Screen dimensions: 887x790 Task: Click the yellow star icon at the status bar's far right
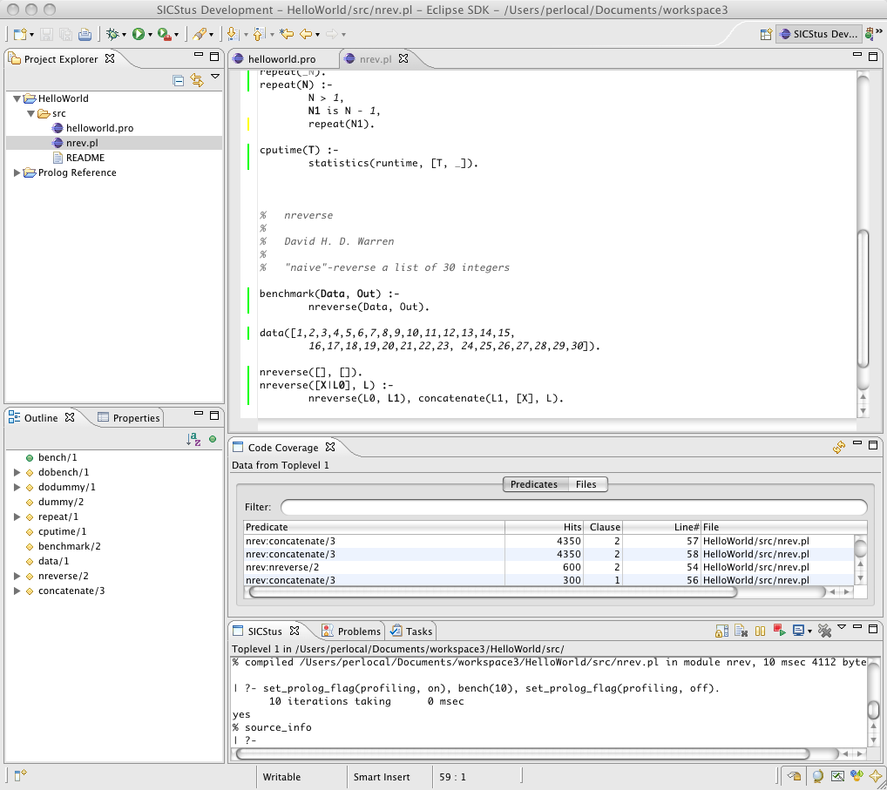click(876, 776)
